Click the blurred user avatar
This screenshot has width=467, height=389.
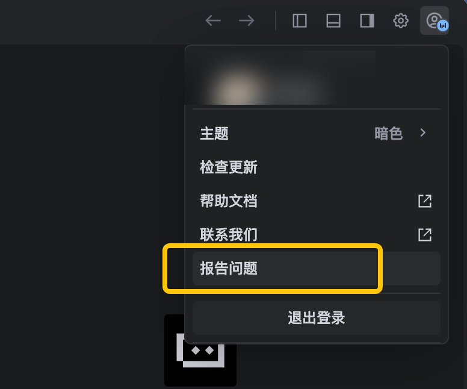coord(235,88)
